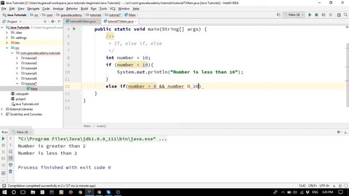Collapse the src folder
This screenshot has width=349, height=196.
tap(7, 48)
